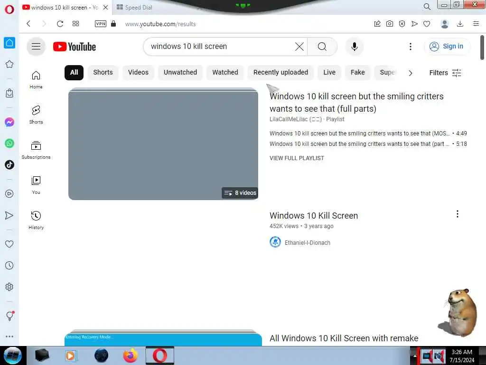Screen dimensions: 486x365
Task: Click the YouTube logo
Action: pyautogui.click(x=75, y=47)
